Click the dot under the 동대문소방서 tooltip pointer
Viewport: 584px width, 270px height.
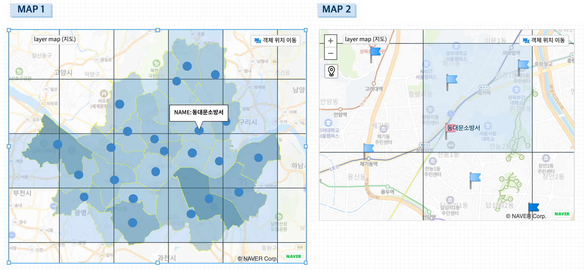199,130
